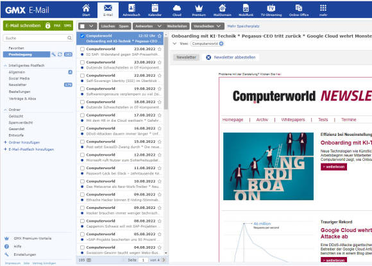The image size is (372, 266).
Task: Open the Antworten dropdown arrow
Action: pos(160,26)
